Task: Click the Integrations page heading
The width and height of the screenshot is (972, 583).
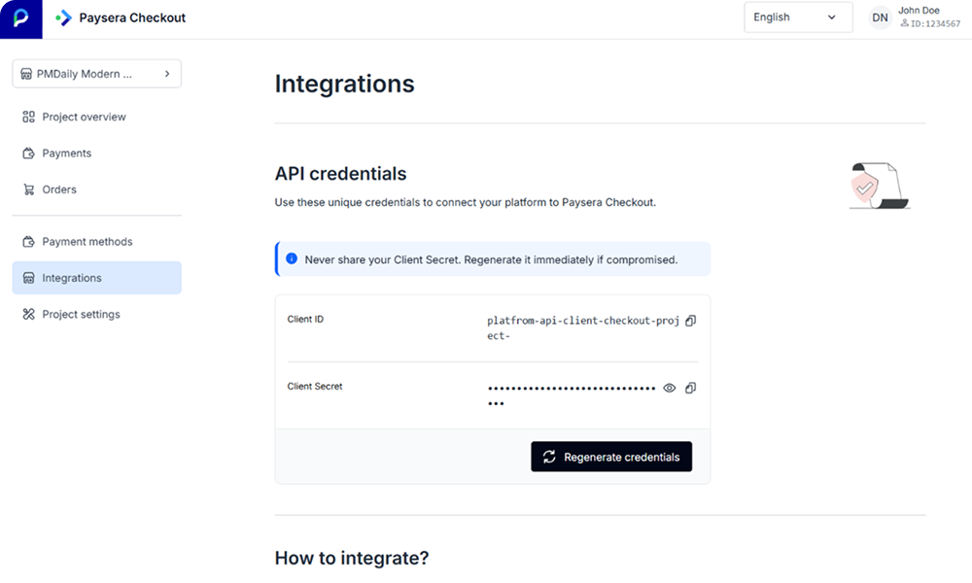Action: click(345, 84)
